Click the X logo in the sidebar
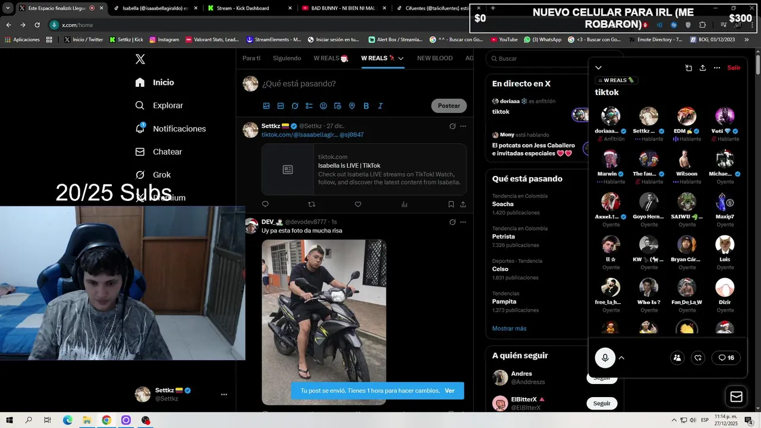This screenshot has width=761, height=428. point(140,59)
